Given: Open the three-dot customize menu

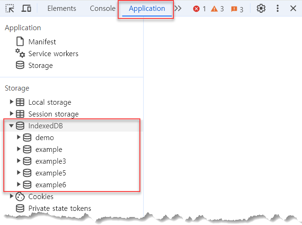Looking at the screenshot, I should pyautogui.click(x=277, y=8).
